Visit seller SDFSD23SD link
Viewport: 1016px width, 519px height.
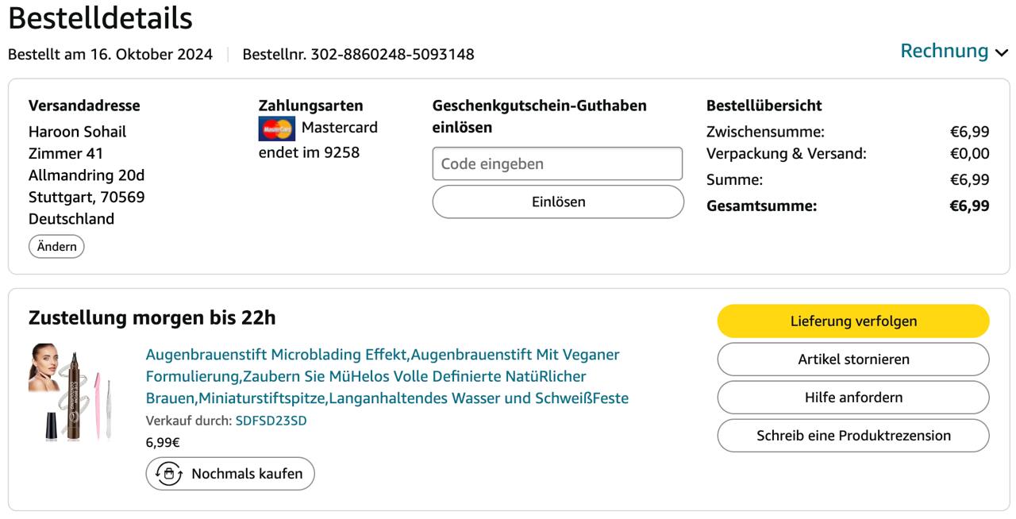pos(271,421)
